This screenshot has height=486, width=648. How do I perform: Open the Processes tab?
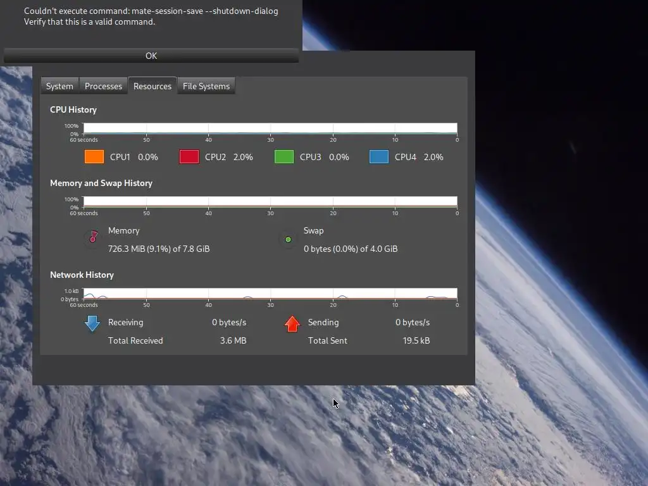[103, 86]
